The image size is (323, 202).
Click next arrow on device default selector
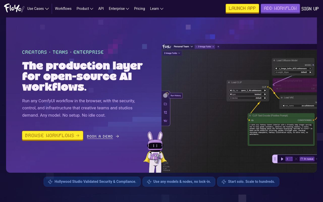[265, 98]
